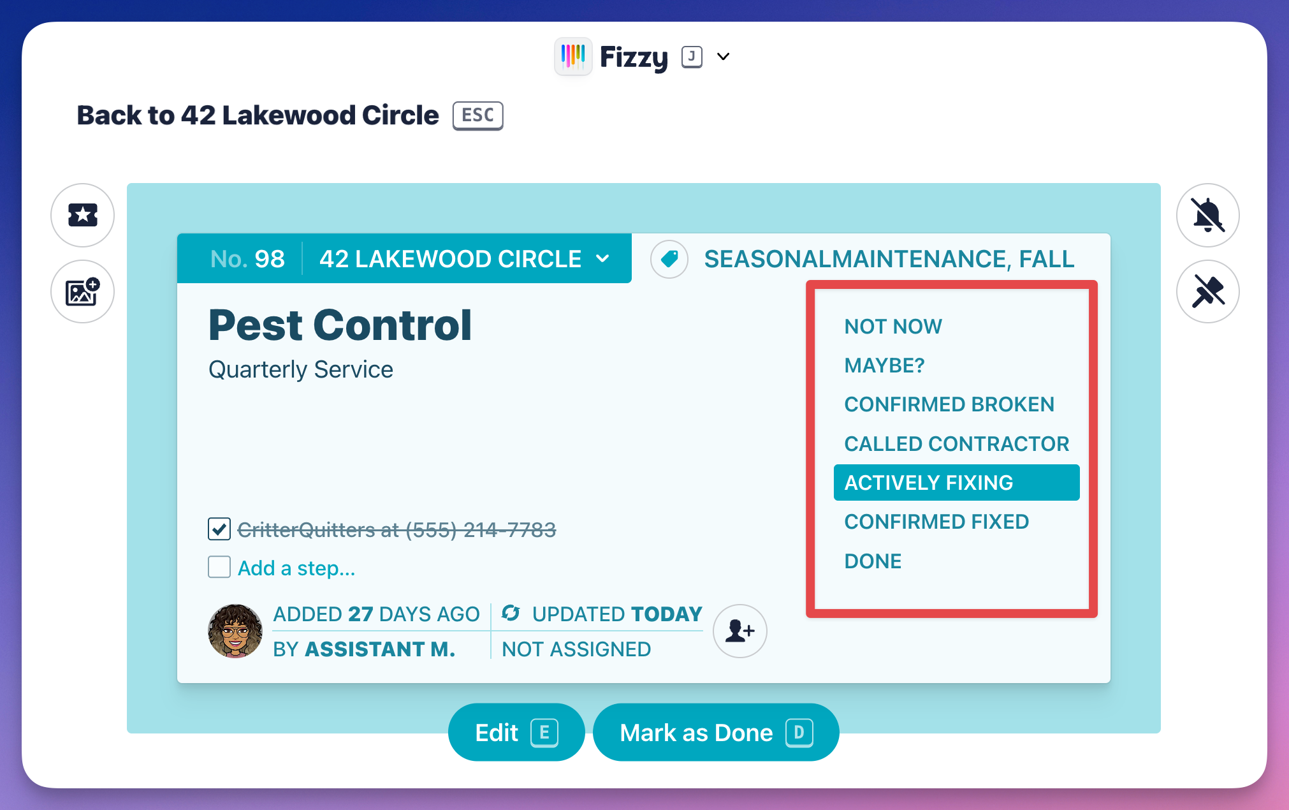The width and height of the screenshot is (1289, 810).
Task: Navigate Back to 42 Lakewood Circle
Action: (257, 115)
